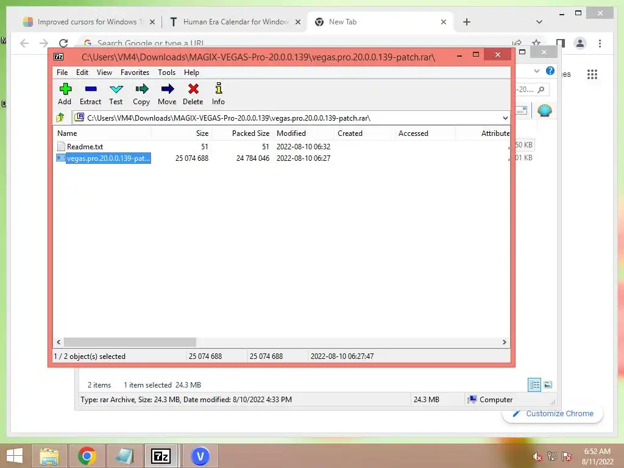The height and width of the screenshot is (468, 624).
Task: Click the muted volume tray icon
Action: coord(537,456)
